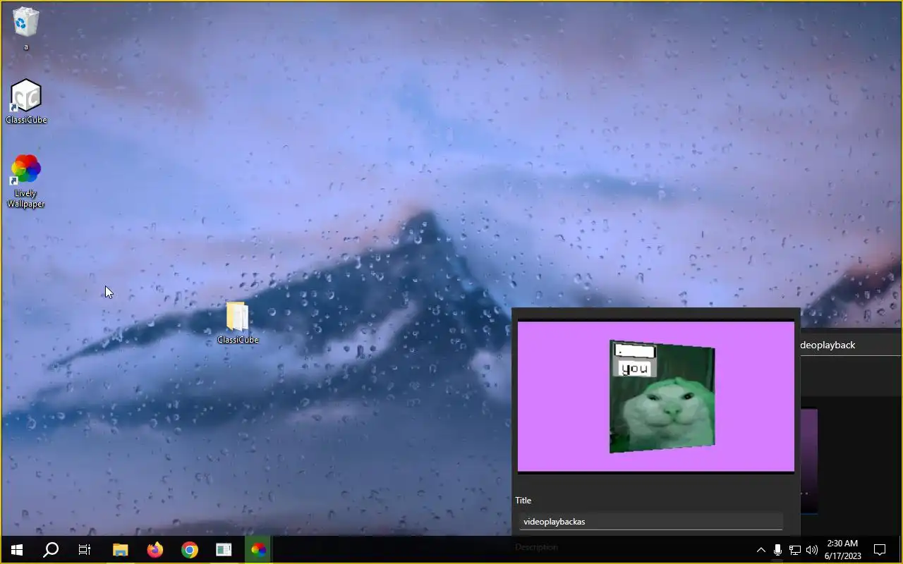
Task: Launch Google Chrome from taskbar
Action: (189, 550)
